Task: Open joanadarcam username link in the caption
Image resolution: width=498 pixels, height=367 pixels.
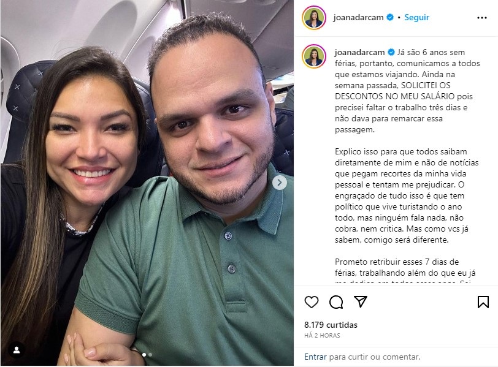Action: pyautogui.click(x=359, y=52)
